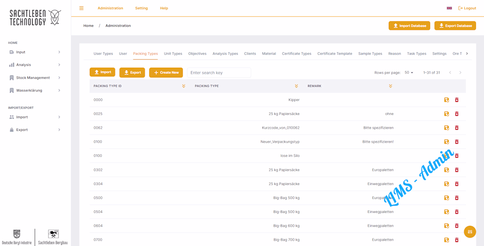484x246 pixels.
Task: Edit row 0700 Big-Bag 700 kg
Action: (x=446, y=240)
